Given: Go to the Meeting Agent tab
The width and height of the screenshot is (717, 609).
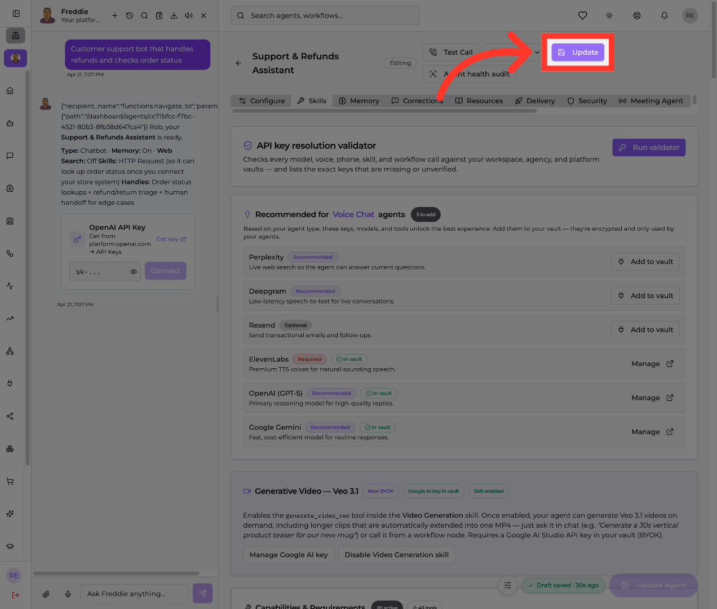Looking at the screenshot, I should tap(651, 101).
